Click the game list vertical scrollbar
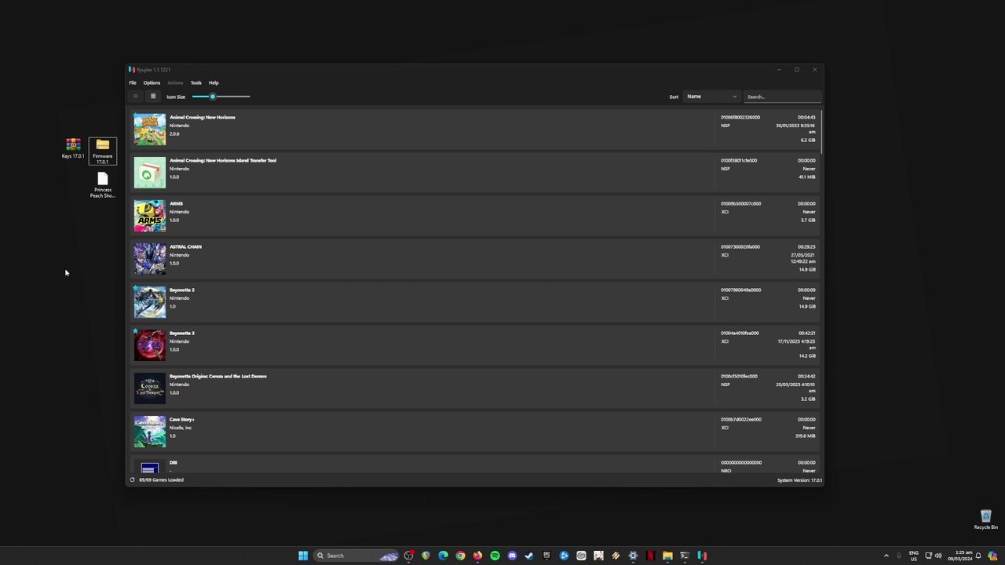The width and height of the screenshot is (1005, 565). 821,132
